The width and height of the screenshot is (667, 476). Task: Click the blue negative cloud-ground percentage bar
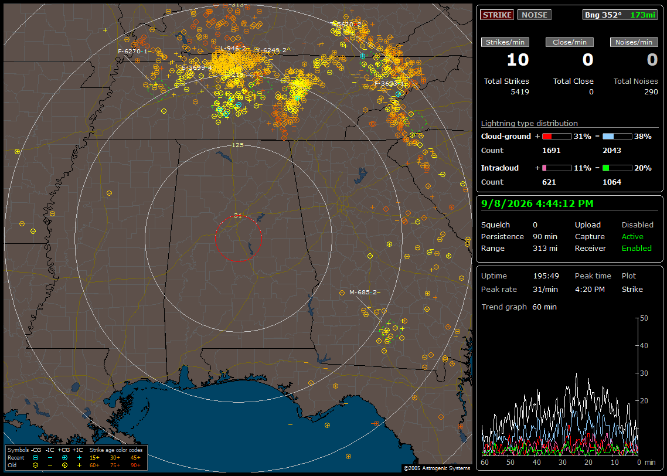click(617, 137)
